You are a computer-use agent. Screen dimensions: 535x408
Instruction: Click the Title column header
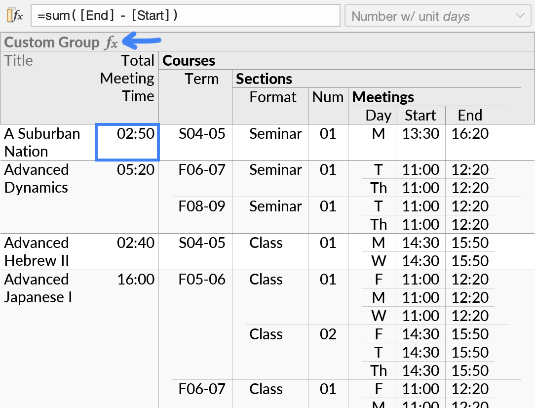(18, 60)
